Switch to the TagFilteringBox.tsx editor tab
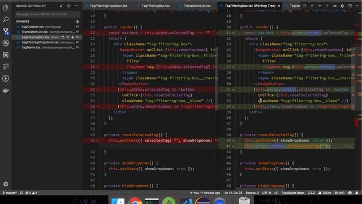Screen dimensions: 362x204 [x=156, y=6]
